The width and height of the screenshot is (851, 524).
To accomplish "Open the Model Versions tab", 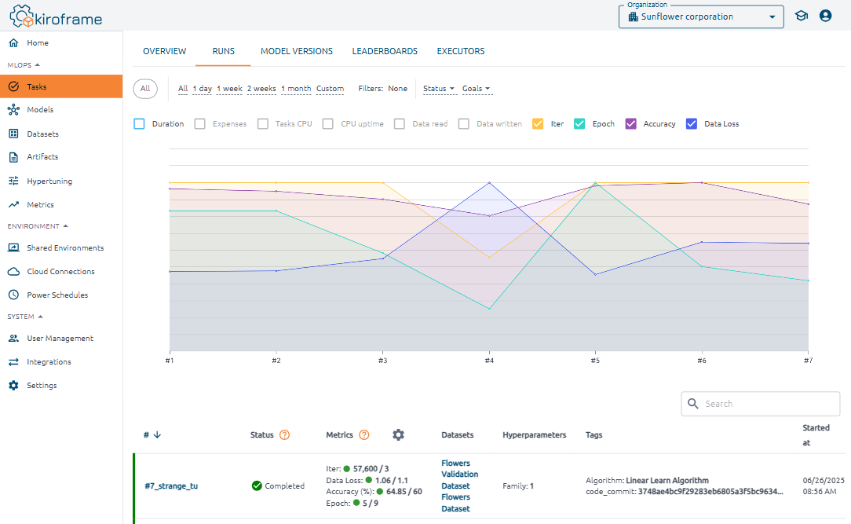I will click(297, 51).
